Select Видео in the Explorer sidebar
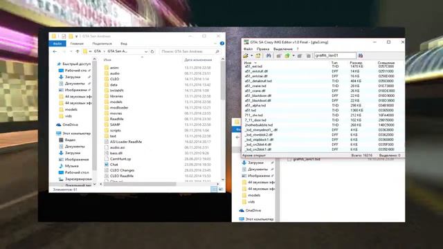 point(70,140)
